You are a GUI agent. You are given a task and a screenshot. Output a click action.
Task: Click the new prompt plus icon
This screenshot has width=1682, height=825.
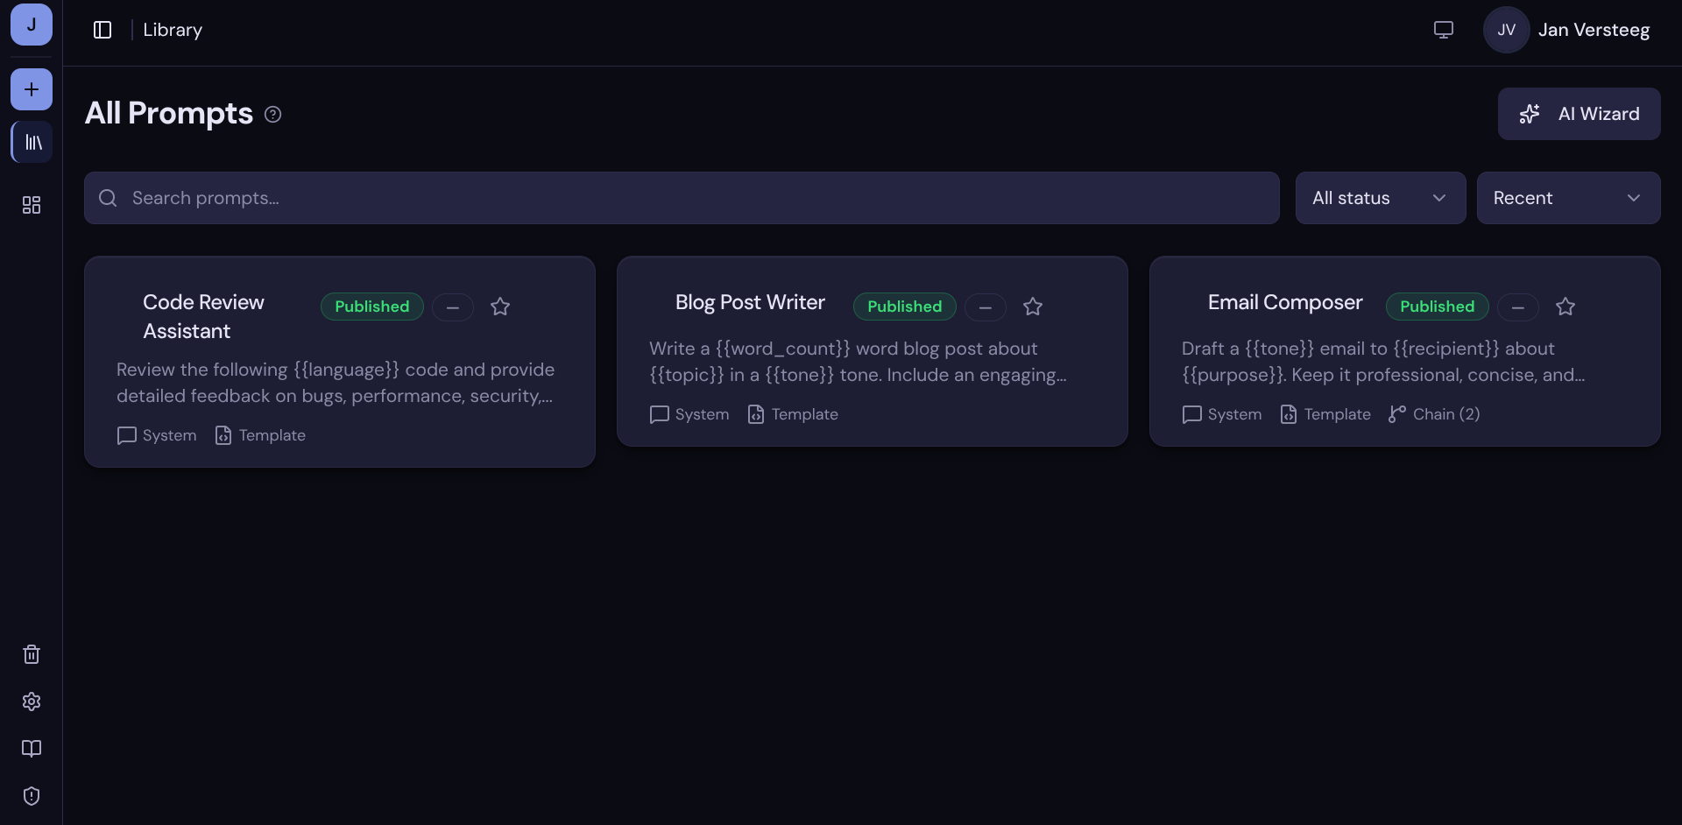32,89
